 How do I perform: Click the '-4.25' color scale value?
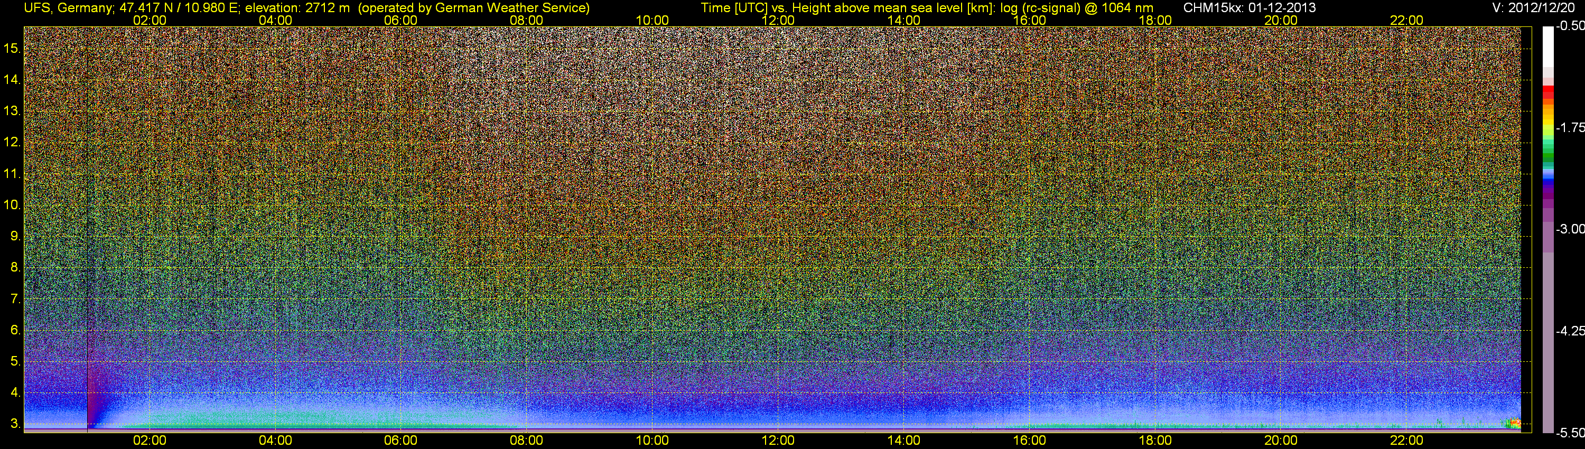[x=1570, y=331]
